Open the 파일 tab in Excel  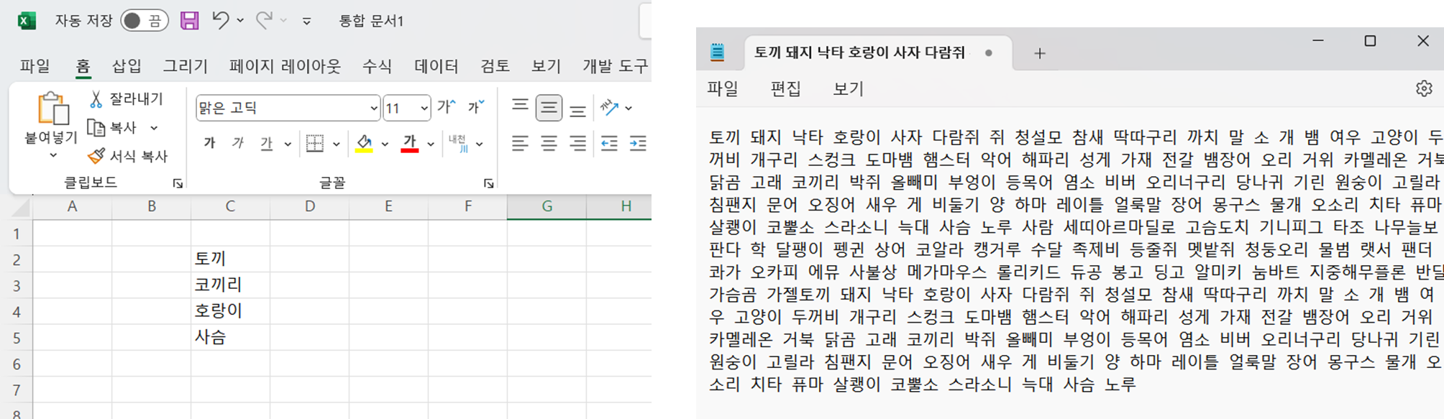[35, 66]
